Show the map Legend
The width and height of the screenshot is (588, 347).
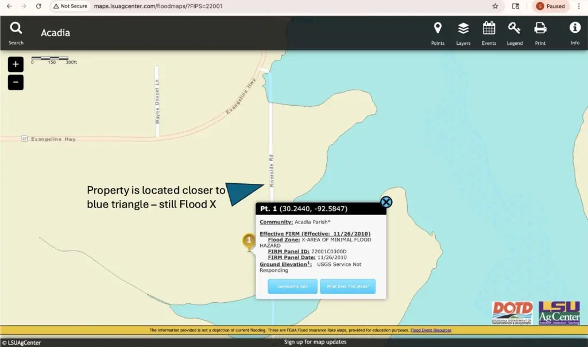click(514, 33)
